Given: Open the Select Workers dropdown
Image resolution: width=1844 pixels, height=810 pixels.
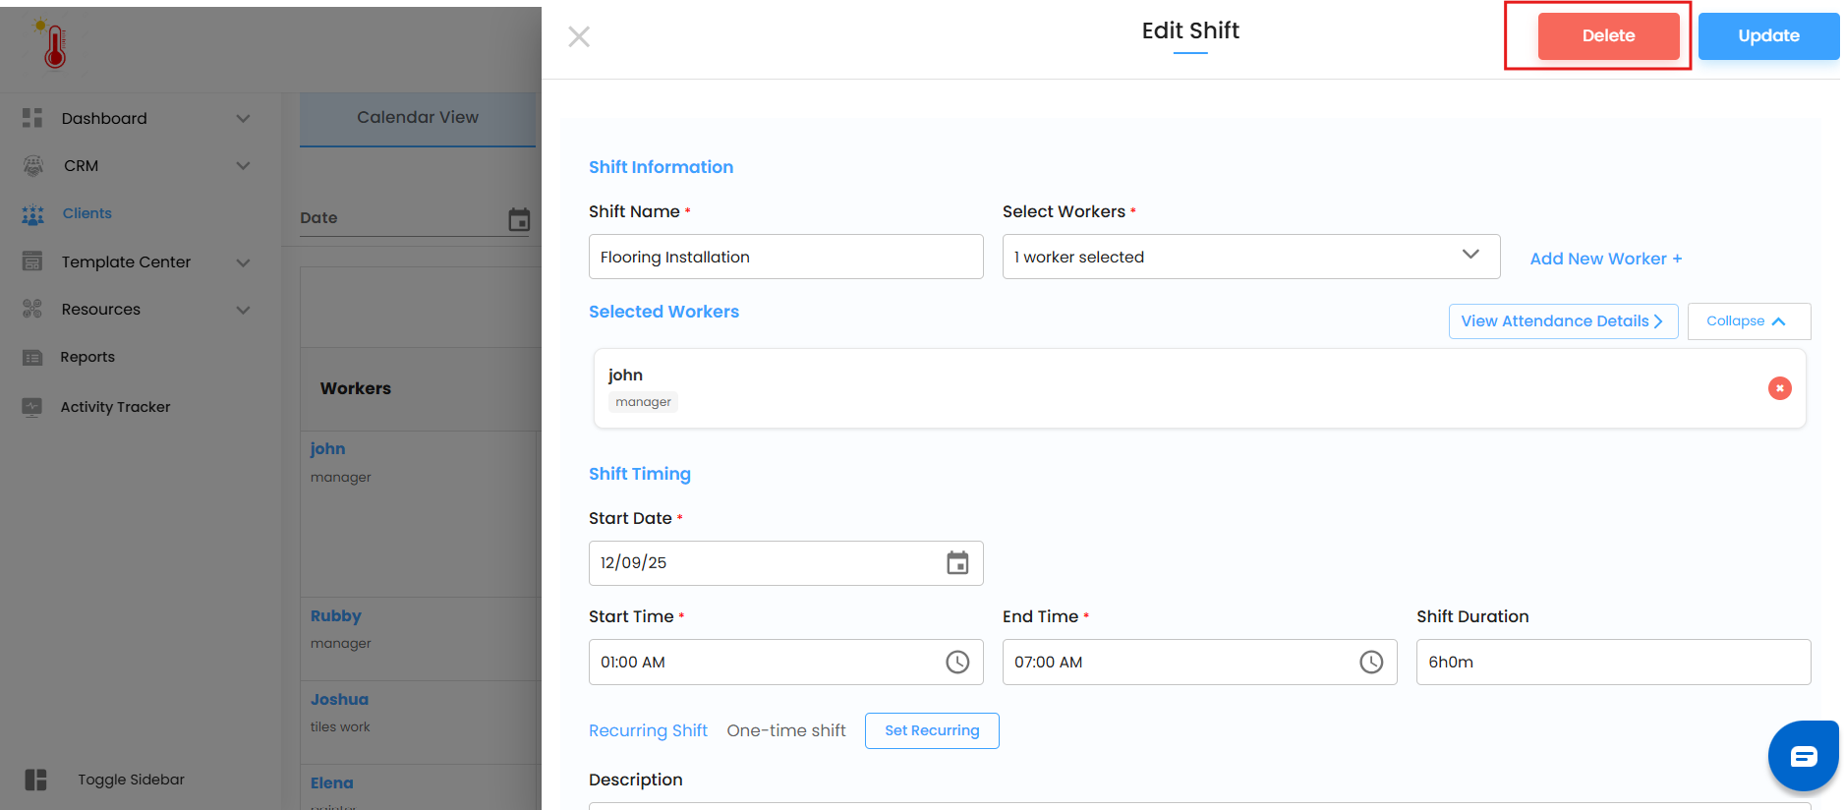Looking at the screenshot, I should 1250,257.
